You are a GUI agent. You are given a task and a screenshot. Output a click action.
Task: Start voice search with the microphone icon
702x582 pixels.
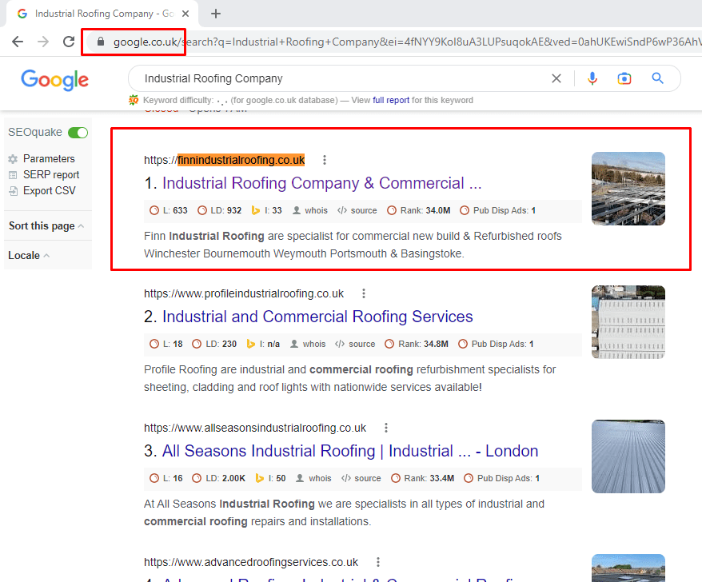click(592, 78)
